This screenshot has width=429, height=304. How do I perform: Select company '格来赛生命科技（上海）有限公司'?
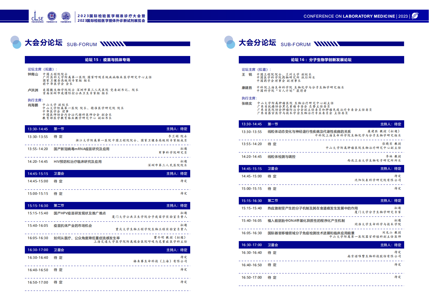tap(160, 261)
